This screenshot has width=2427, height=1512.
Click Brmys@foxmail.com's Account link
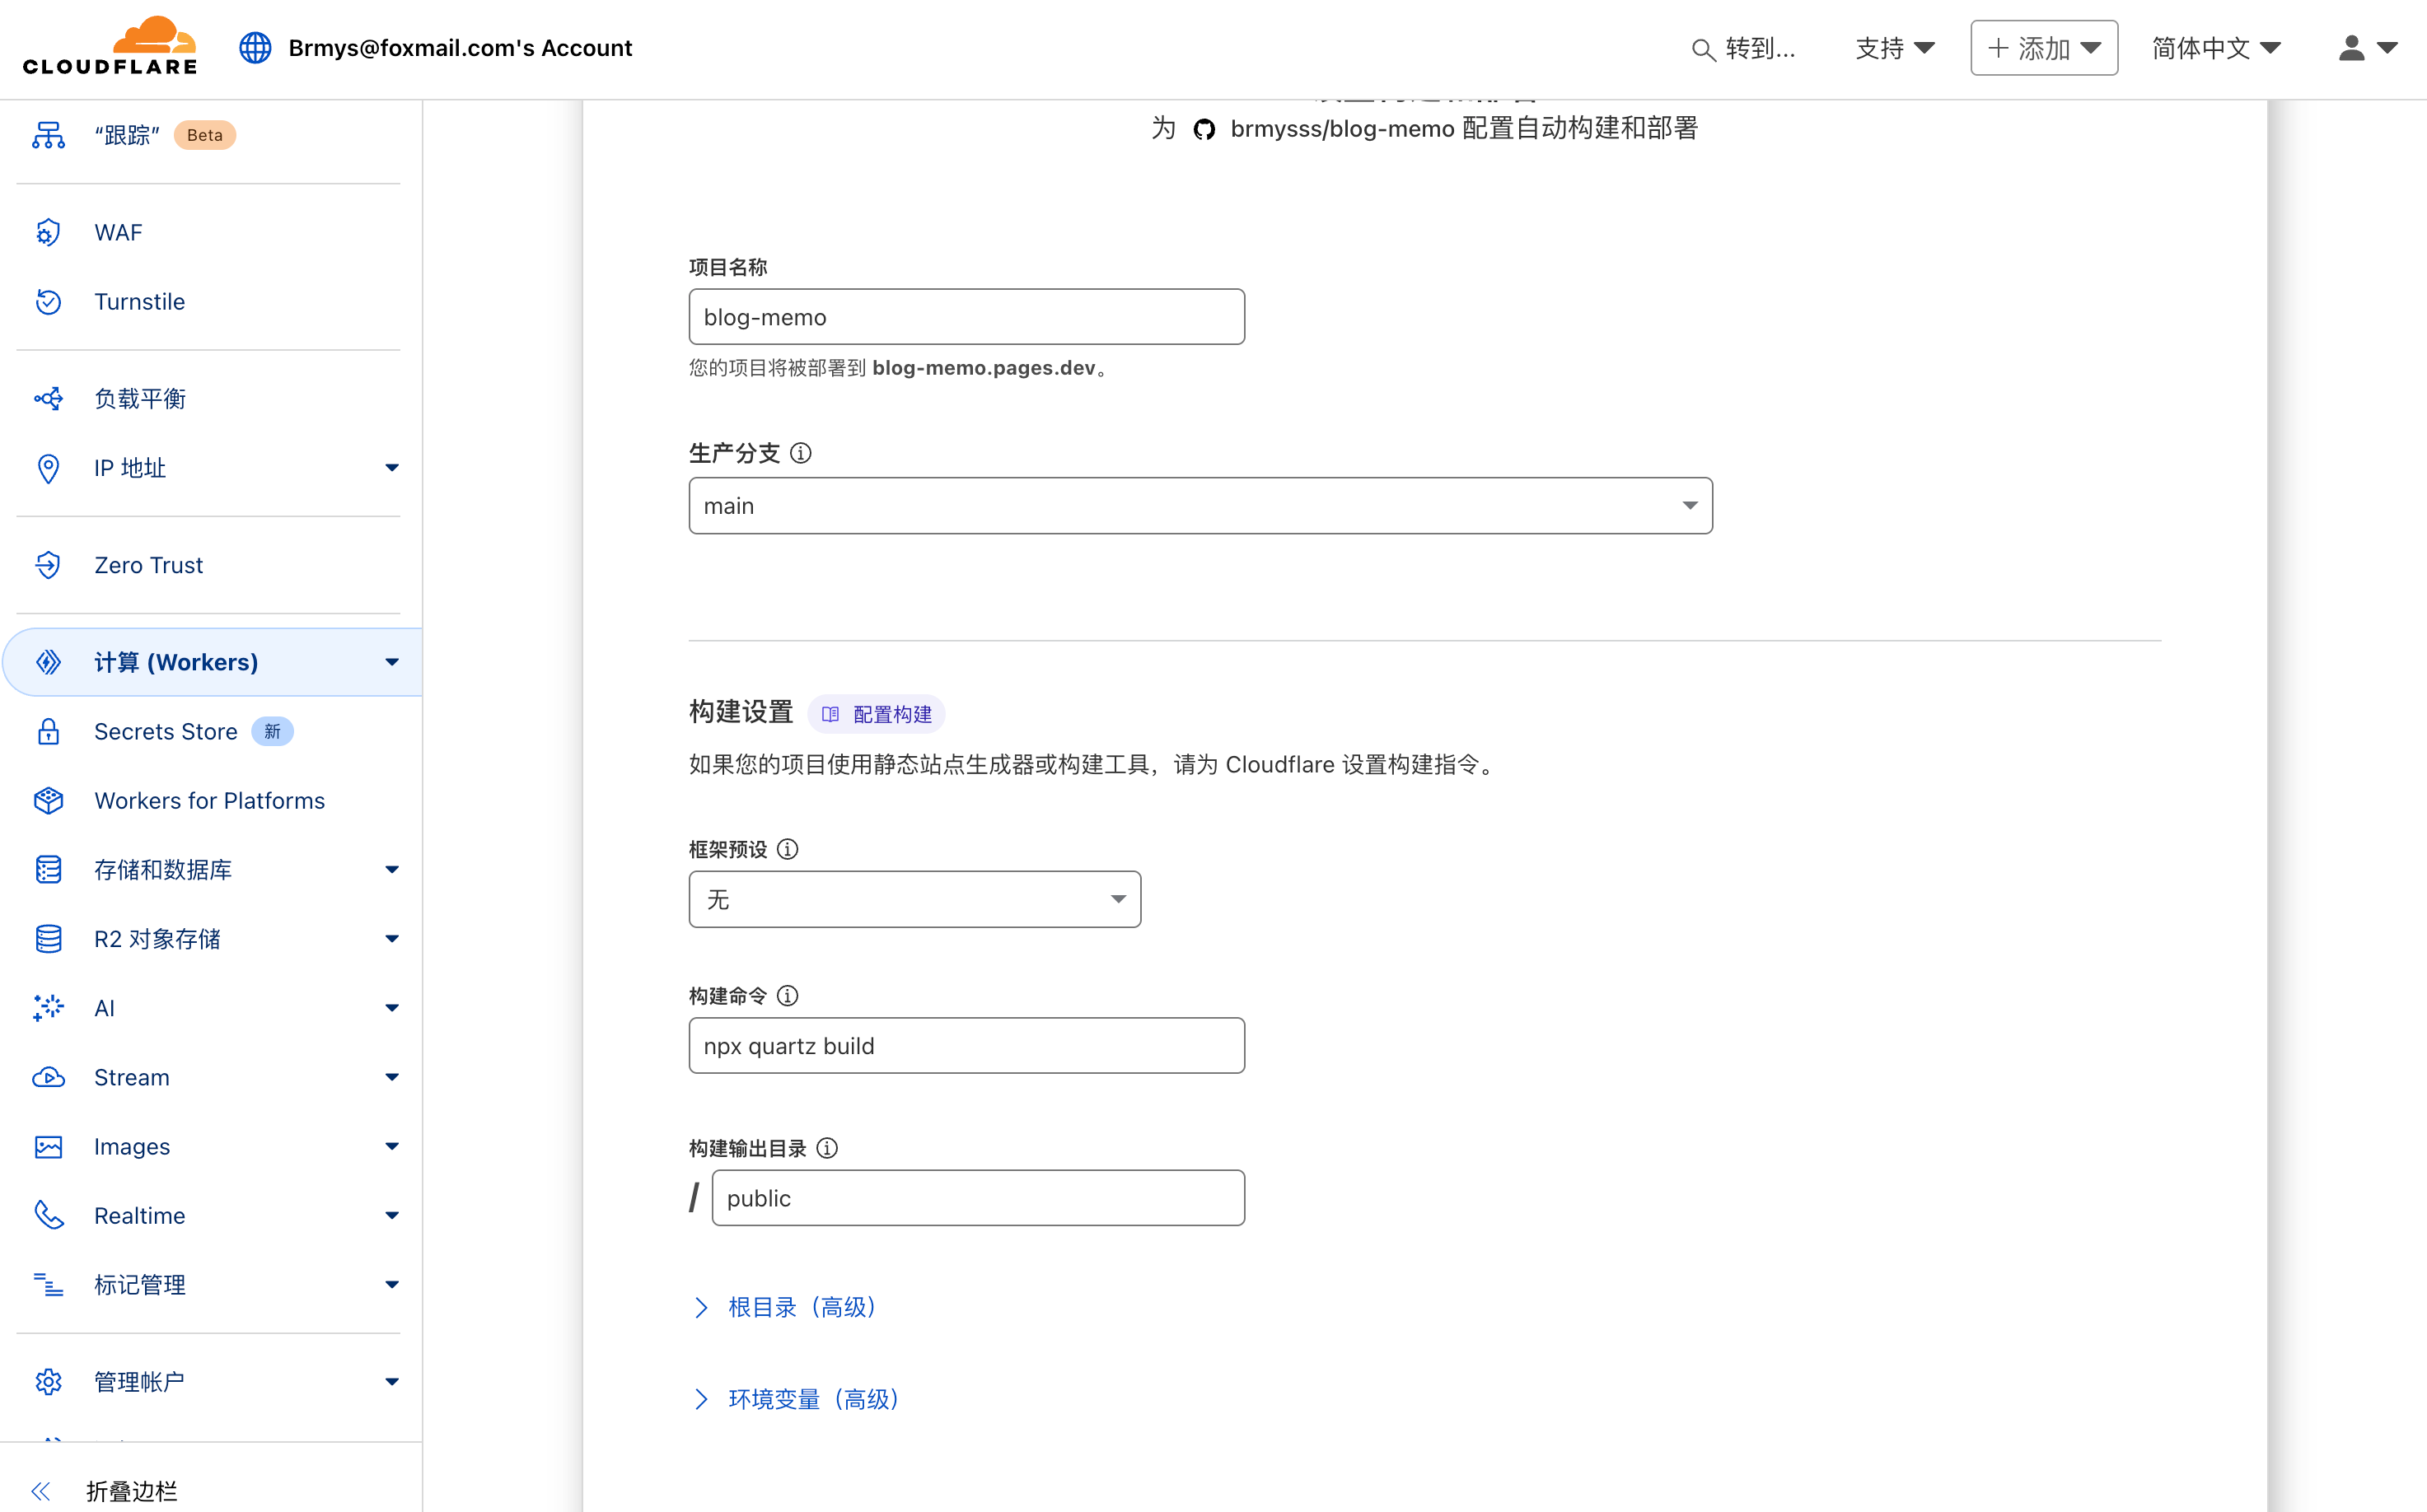461,48
